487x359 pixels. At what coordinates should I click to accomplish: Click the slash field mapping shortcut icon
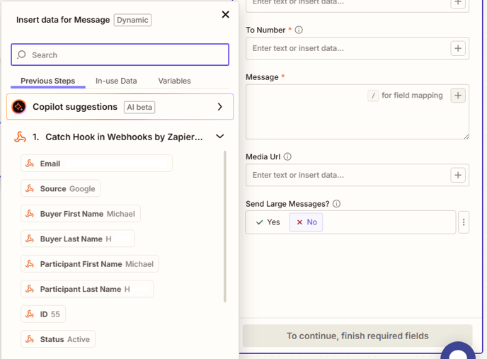tap(373, 96)
